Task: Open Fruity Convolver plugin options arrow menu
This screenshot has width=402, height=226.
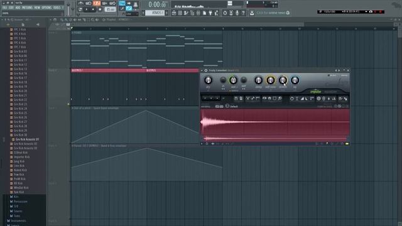Action: tap(202, 70)
